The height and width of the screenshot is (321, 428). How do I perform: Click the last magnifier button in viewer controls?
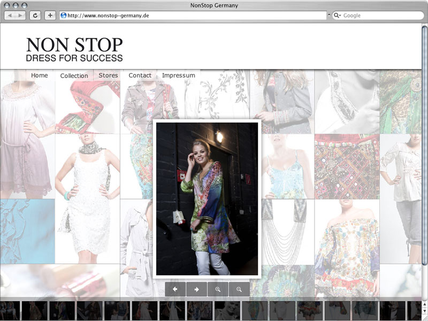coord(239,289)
